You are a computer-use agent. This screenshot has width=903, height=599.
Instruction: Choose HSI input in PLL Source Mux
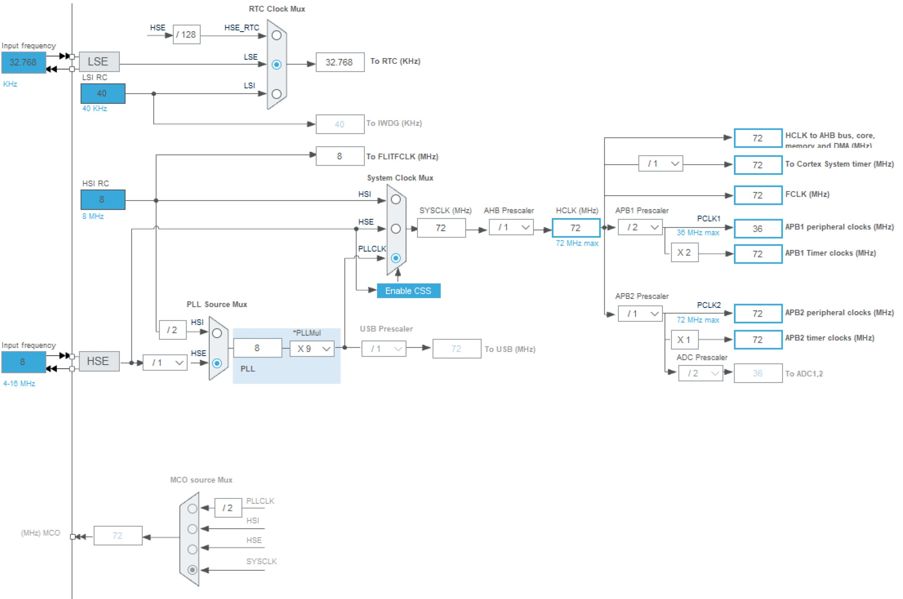point(217,333)
